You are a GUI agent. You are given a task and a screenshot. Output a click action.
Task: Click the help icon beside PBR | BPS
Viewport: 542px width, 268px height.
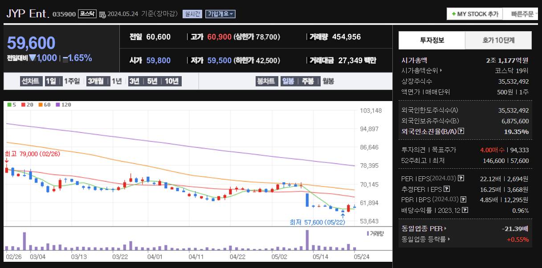[x=464, y=199]
